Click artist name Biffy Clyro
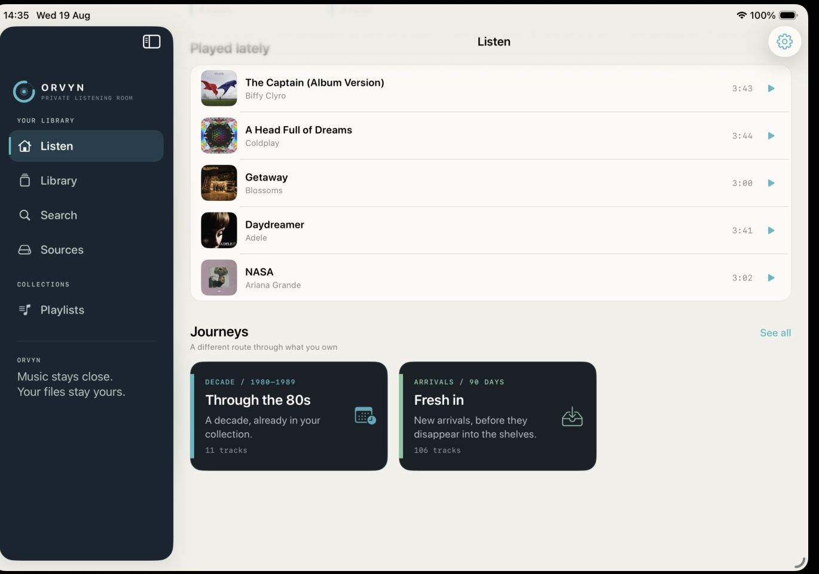Viewport: 819px width, 574px height. [x=265, y=96]
